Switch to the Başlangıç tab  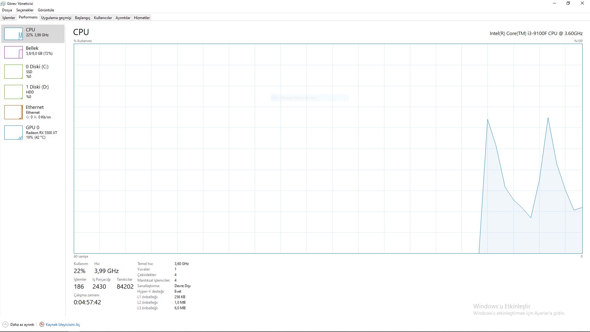click(82, 18)
